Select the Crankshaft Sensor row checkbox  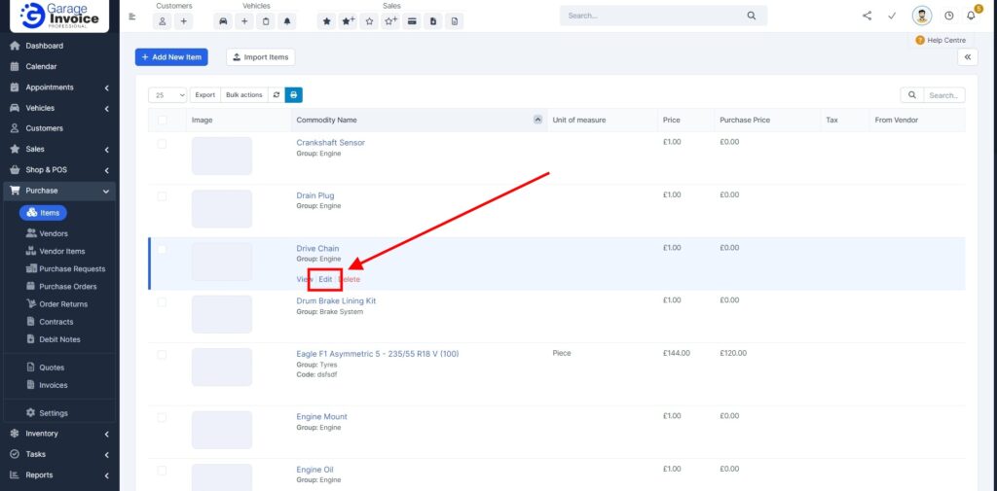[162, 144]
